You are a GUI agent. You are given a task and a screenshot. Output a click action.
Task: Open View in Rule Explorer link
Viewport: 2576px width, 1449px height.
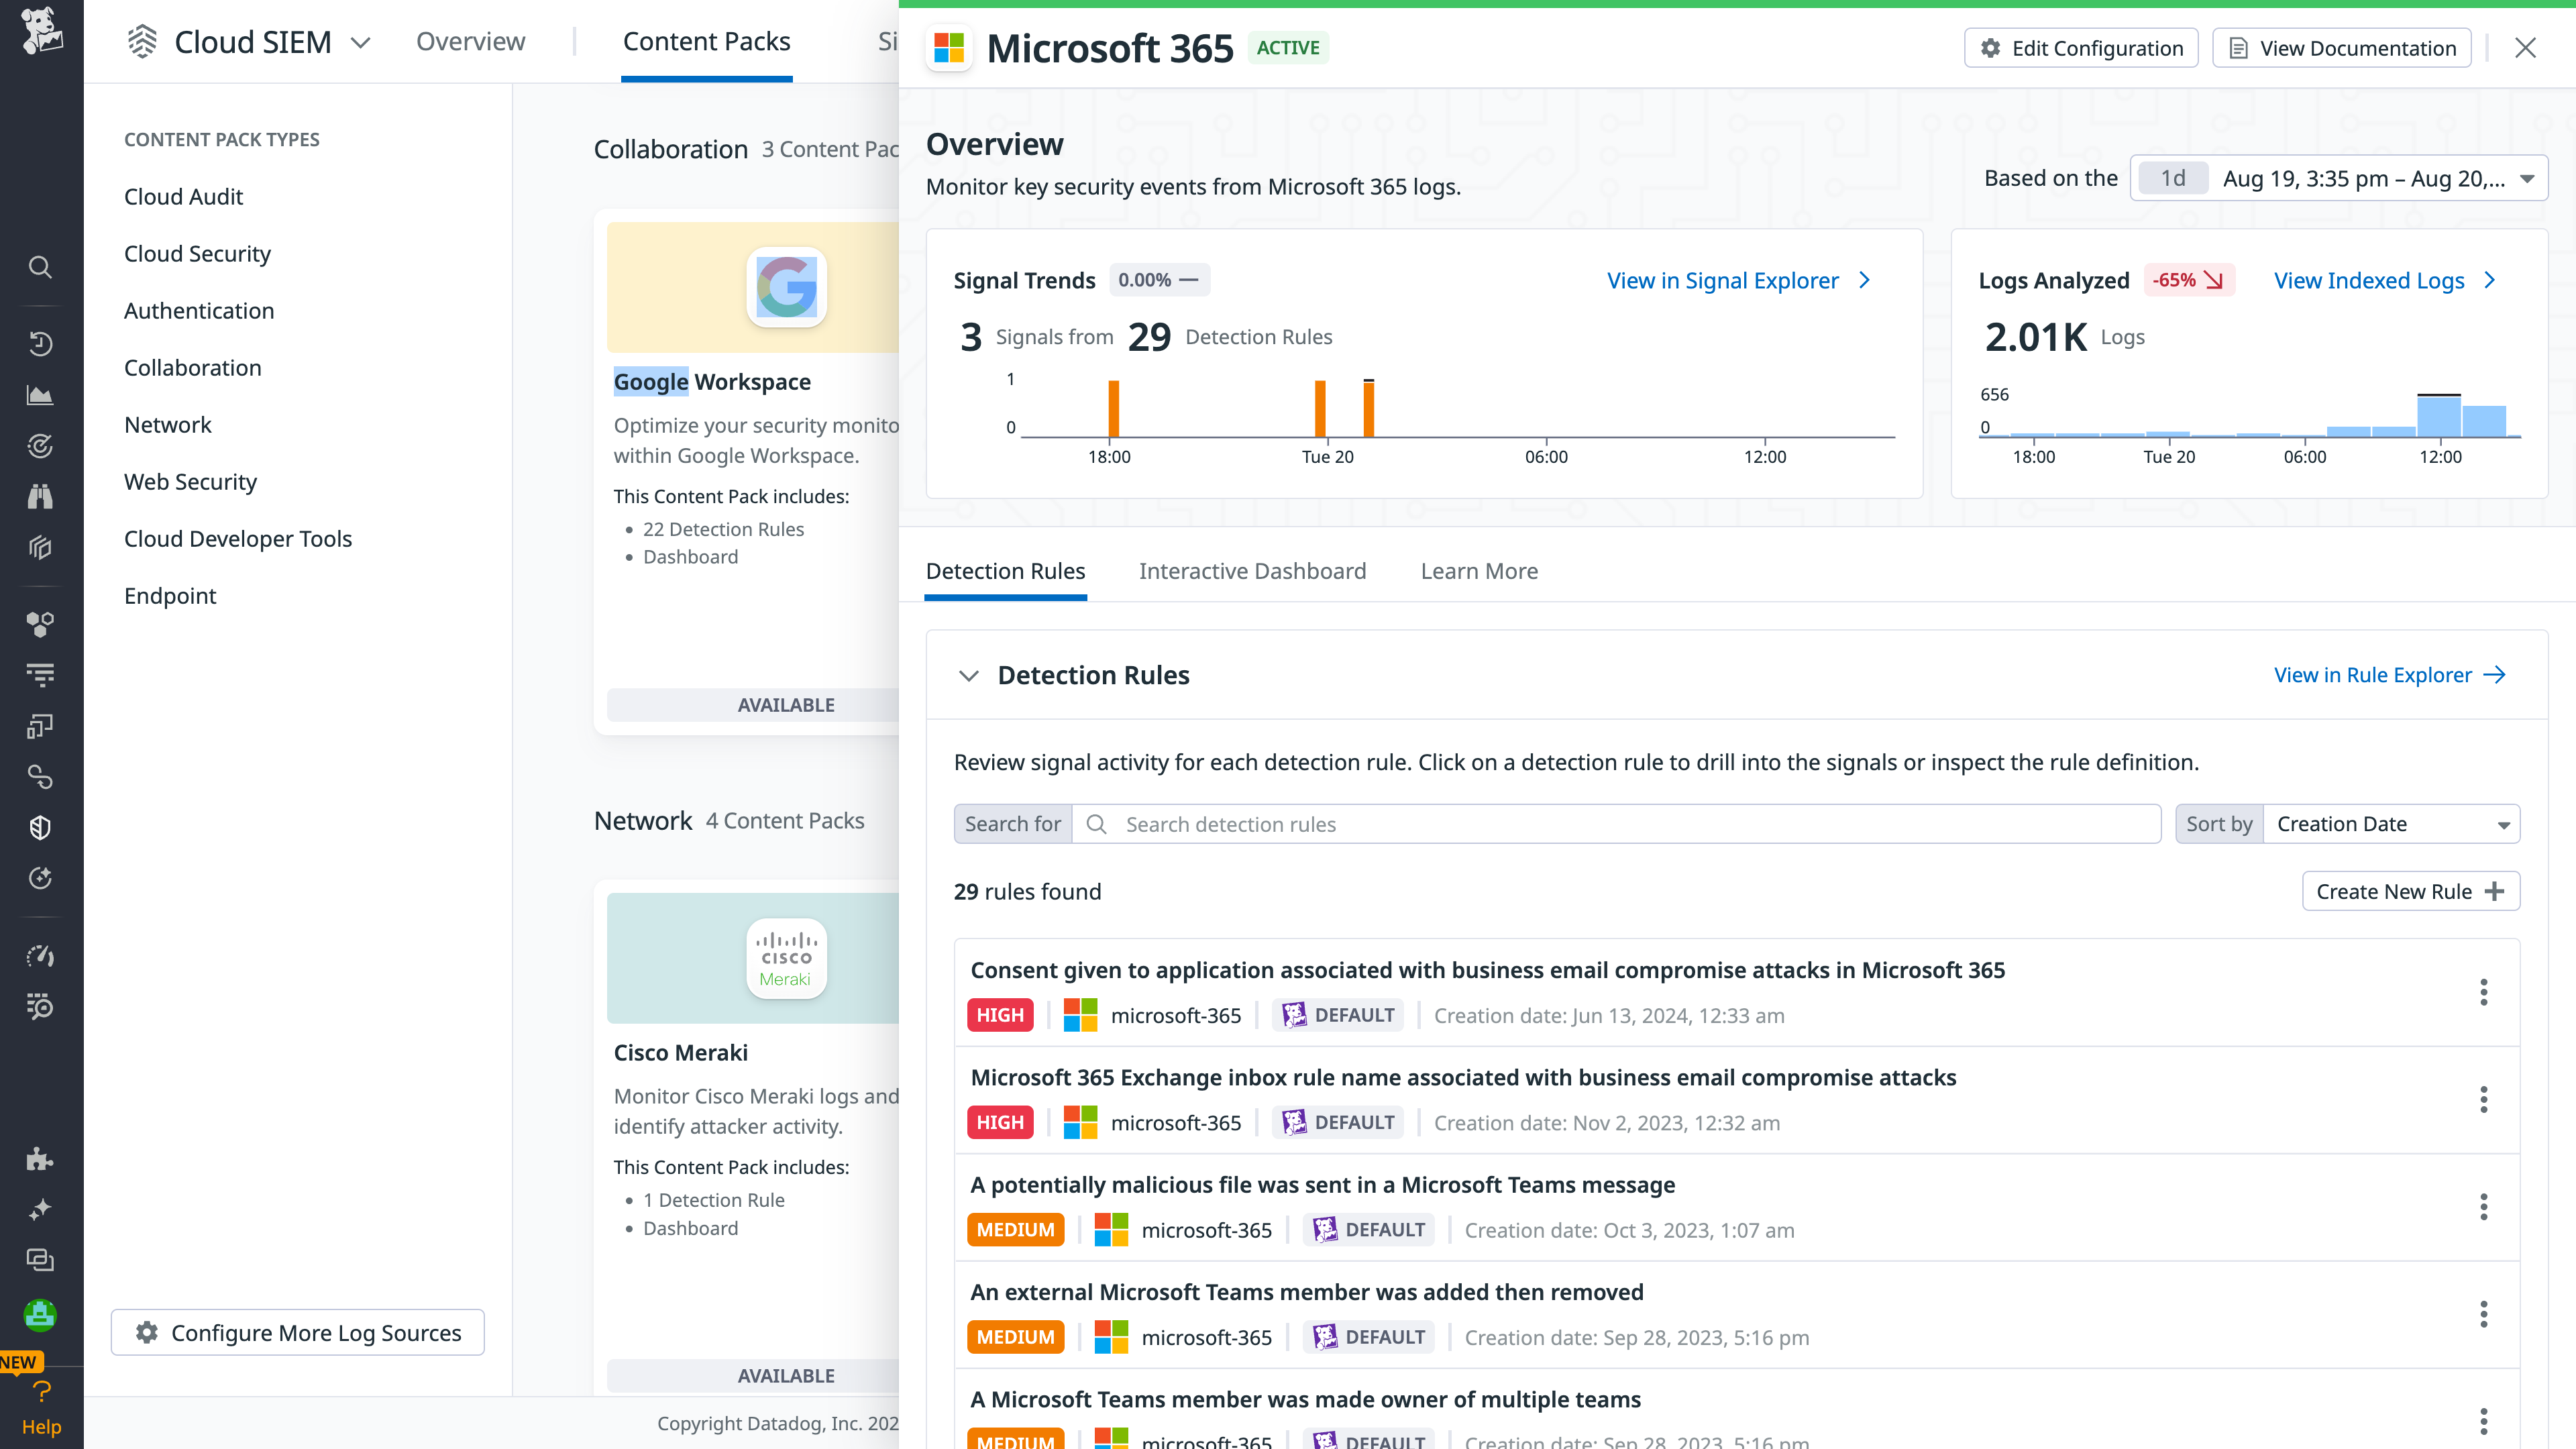click(2390, 675)
